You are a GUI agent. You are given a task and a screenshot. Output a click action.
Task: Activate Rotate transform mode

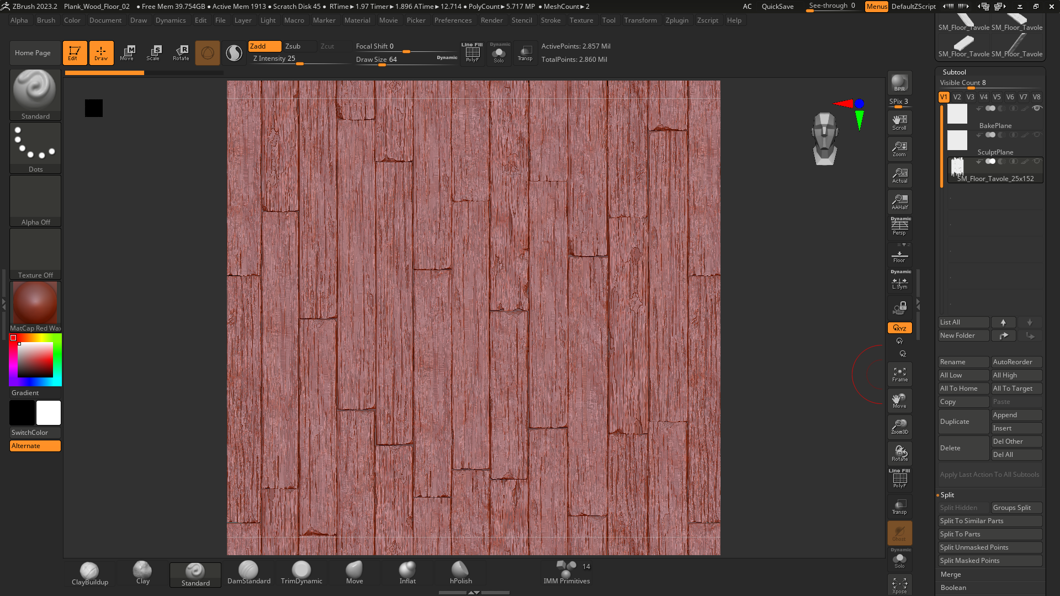pyautogui.click(x=181, y=52)
